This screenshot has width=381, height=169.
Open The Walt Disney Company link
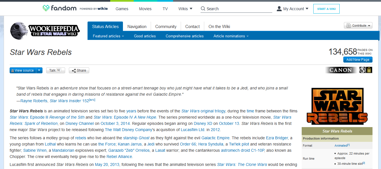[129, 130]
